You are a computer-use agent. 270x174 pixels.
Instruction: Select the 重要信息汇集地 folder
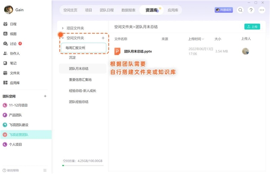click(x=80, y=80)
